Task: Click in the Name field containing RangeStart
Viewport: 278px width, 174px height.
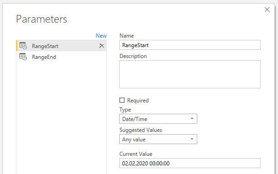Action: 190,45
